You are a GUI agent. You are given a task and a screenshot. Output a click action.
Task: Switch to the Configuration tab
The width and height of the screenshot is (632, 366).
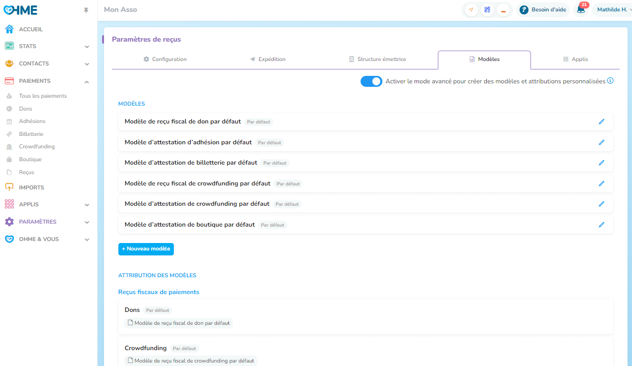[x=165, y=59]
